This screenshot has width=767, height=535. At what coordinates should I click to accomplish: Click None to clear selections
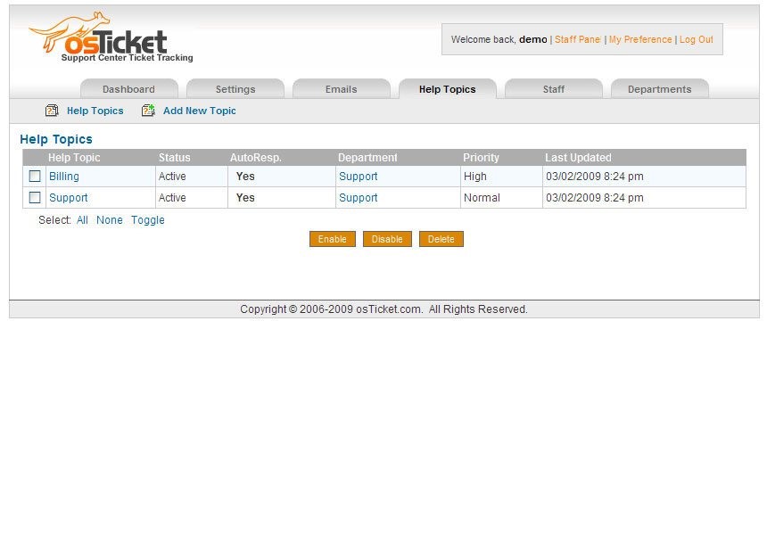point(109,220)
